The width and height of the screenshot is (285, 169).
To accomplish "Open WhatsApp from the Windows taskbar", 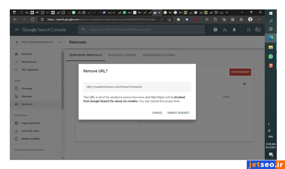I will (x=271, y=56).
